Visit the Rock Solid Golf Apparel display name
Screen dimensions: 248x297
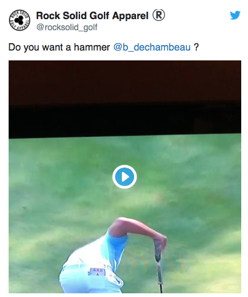92,15
